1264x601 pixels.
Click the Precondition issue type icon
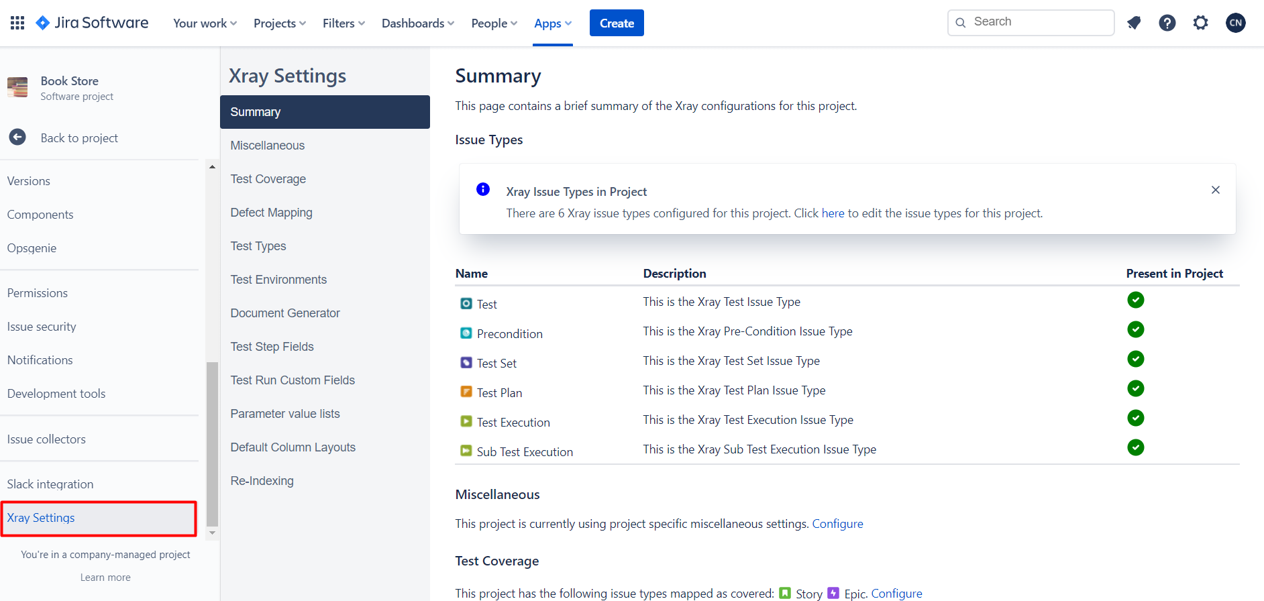click(466, 333)
